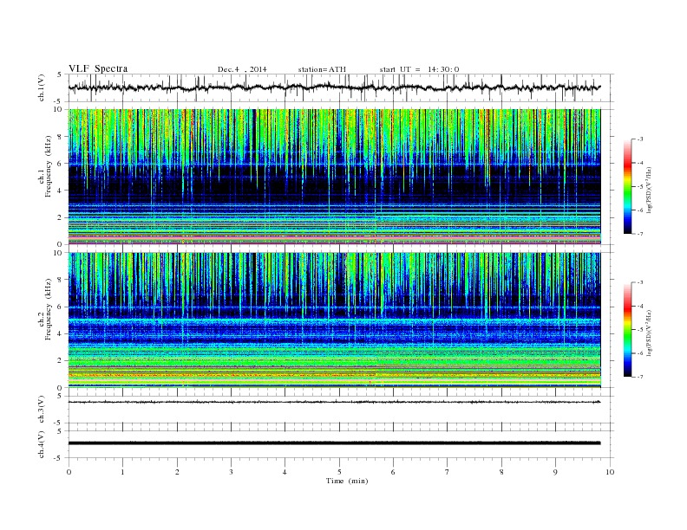
Task: Click the time axis tick label "4"
Action: click(285, 472)
